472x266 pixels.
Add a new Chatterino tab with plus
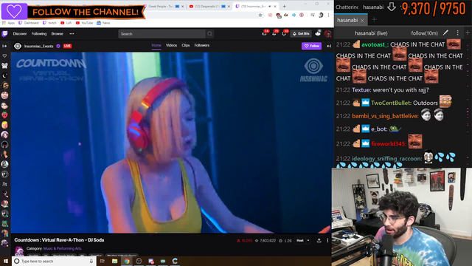coord(374,20)
